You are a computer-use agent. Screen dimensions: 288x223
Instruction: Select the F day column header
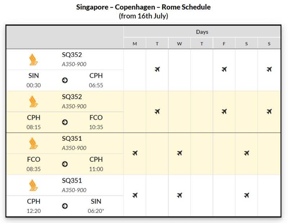tap(224, 44)
